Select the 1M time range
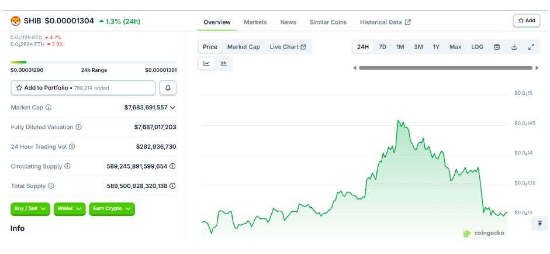 point(400,47)
